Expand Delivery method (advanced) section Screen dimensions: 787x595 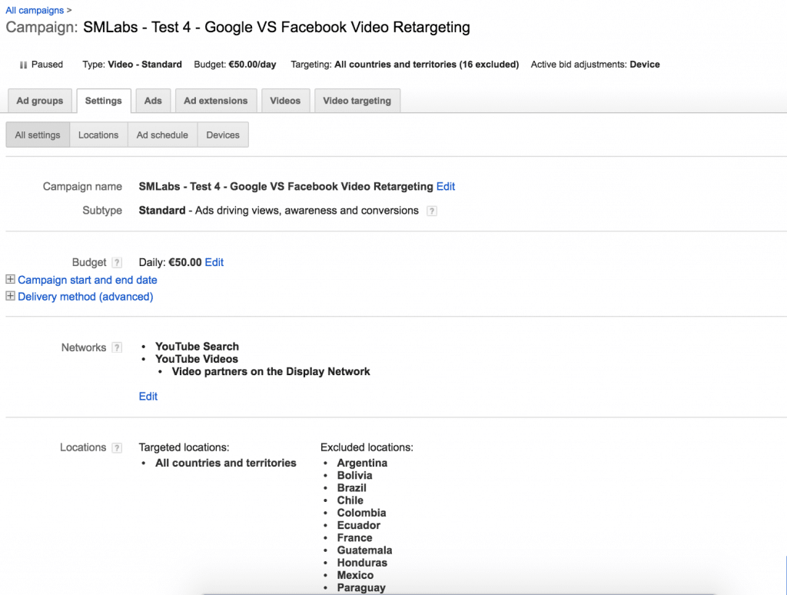click(10, 296)
